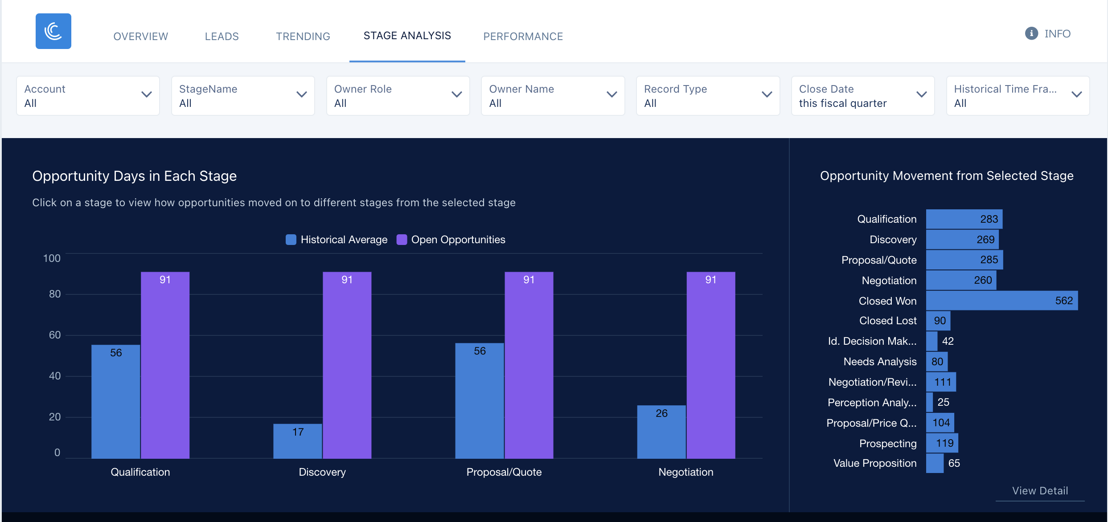
Task: Click the company logo in top left corner
Action: point(53,31)
